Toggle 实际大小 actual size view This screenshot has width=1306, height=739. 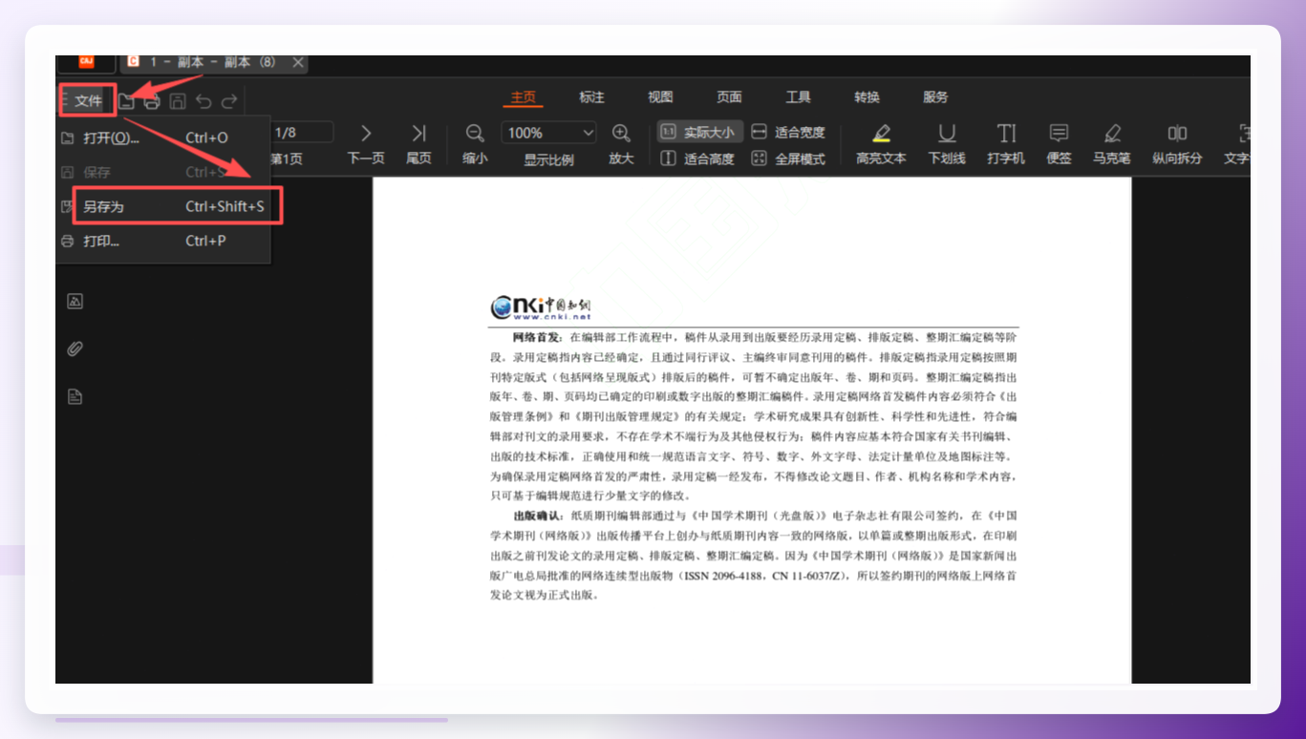(x=697, y=133)
